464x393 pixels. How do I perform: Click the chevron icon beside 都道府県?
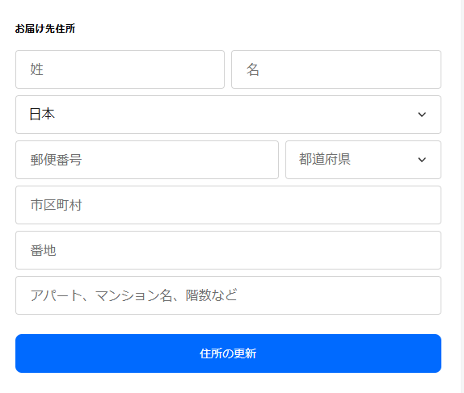click(422, 160)
